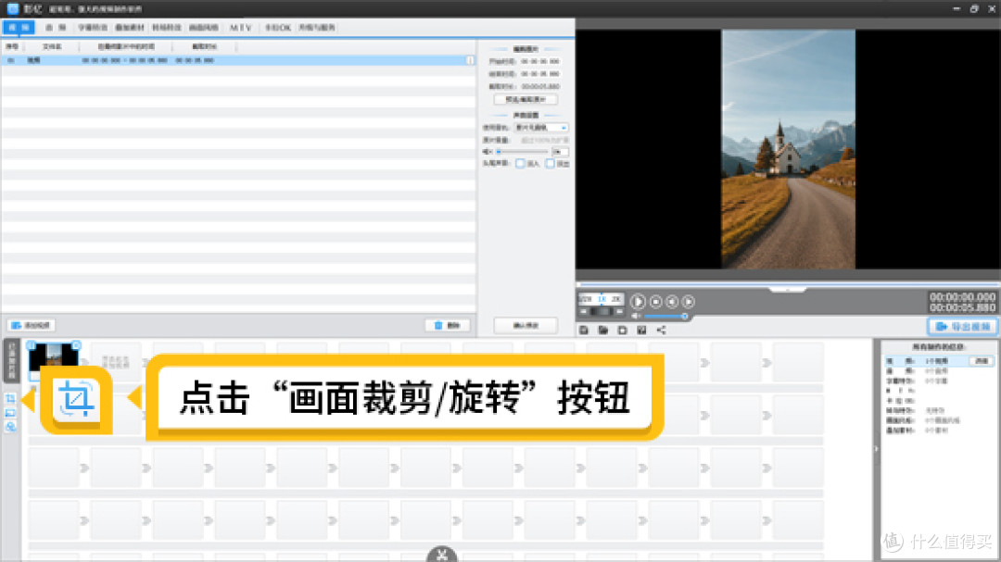1001x562 pixels.
Task: Select the 2X playback speed
Action: pyautogui.click(x=615, y=298)
